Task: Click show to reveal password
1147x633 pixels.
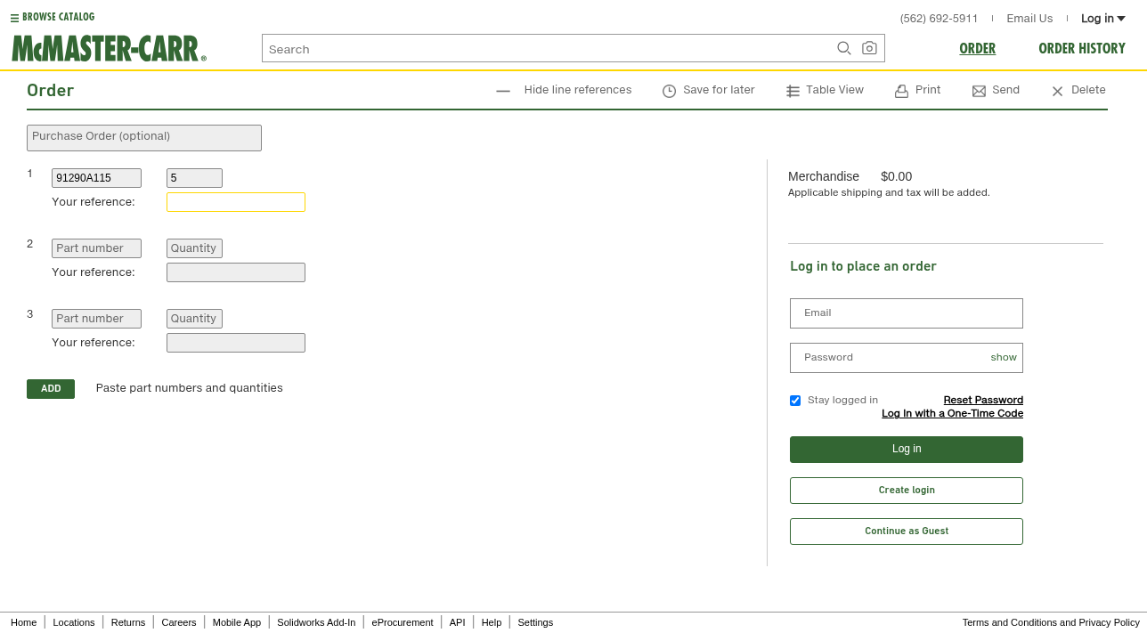Action: click(1004, 358)
